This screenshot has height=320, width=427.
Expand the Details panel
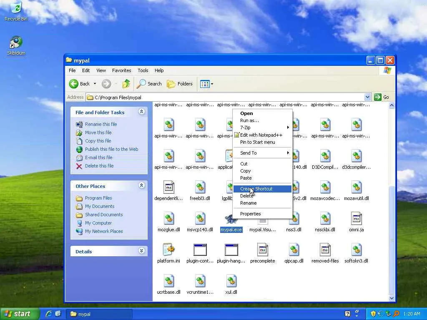141,251
